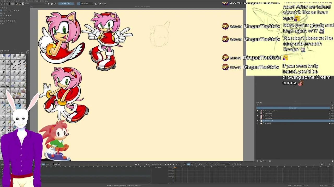The image size is (334, 187).
Task: Open the gradient chooser in toolbar
Action: click(10, 4)
